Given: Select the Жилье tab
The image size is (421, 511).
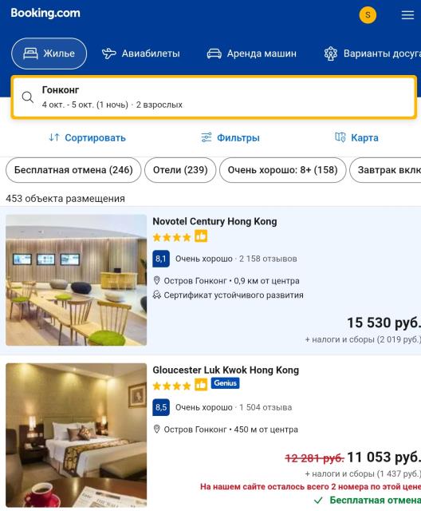Looking at the screenshot, I should click(49, 53).
